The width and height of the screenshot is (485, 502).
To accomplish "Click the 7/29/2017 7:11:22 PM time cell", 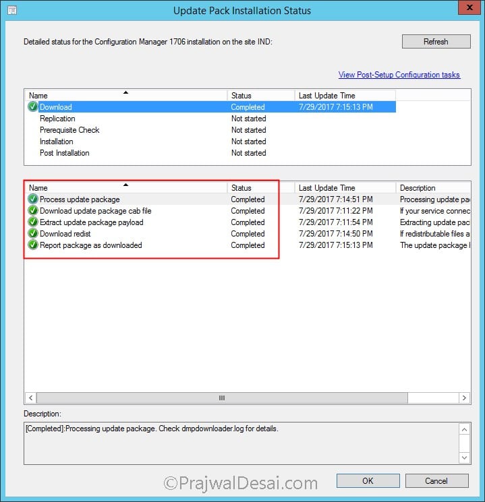I will click(x=336, y=211).
